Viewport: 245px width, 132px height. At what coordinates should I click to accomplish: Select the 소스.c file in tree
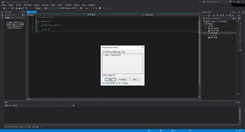214,35
